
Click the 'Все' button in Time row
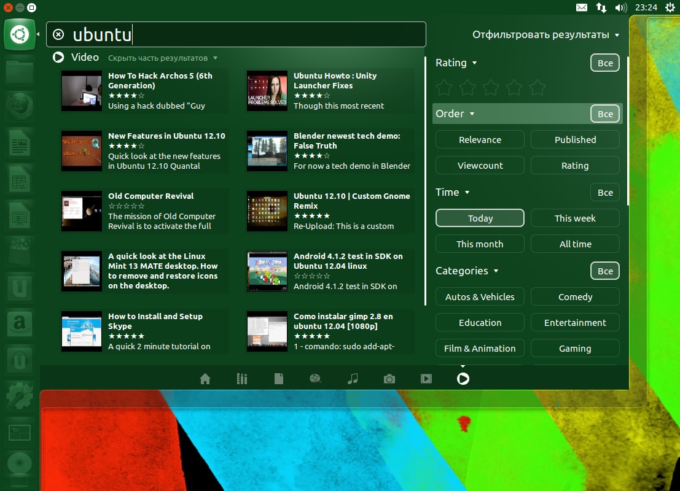(605, 192)
